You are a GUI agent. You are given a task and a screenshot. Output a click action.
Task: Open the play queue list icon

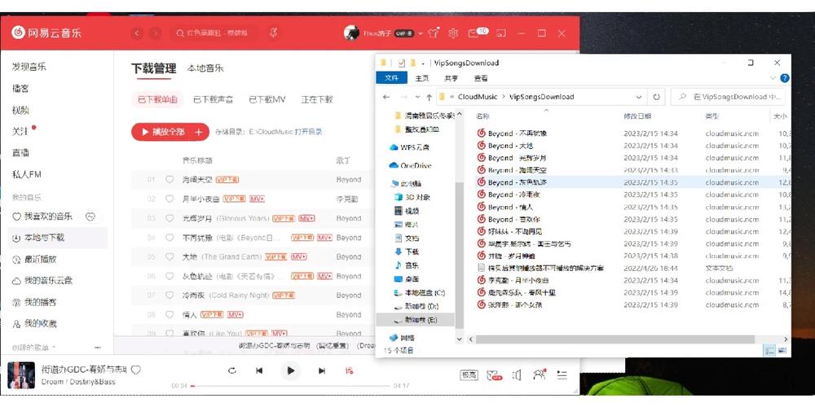562,374
